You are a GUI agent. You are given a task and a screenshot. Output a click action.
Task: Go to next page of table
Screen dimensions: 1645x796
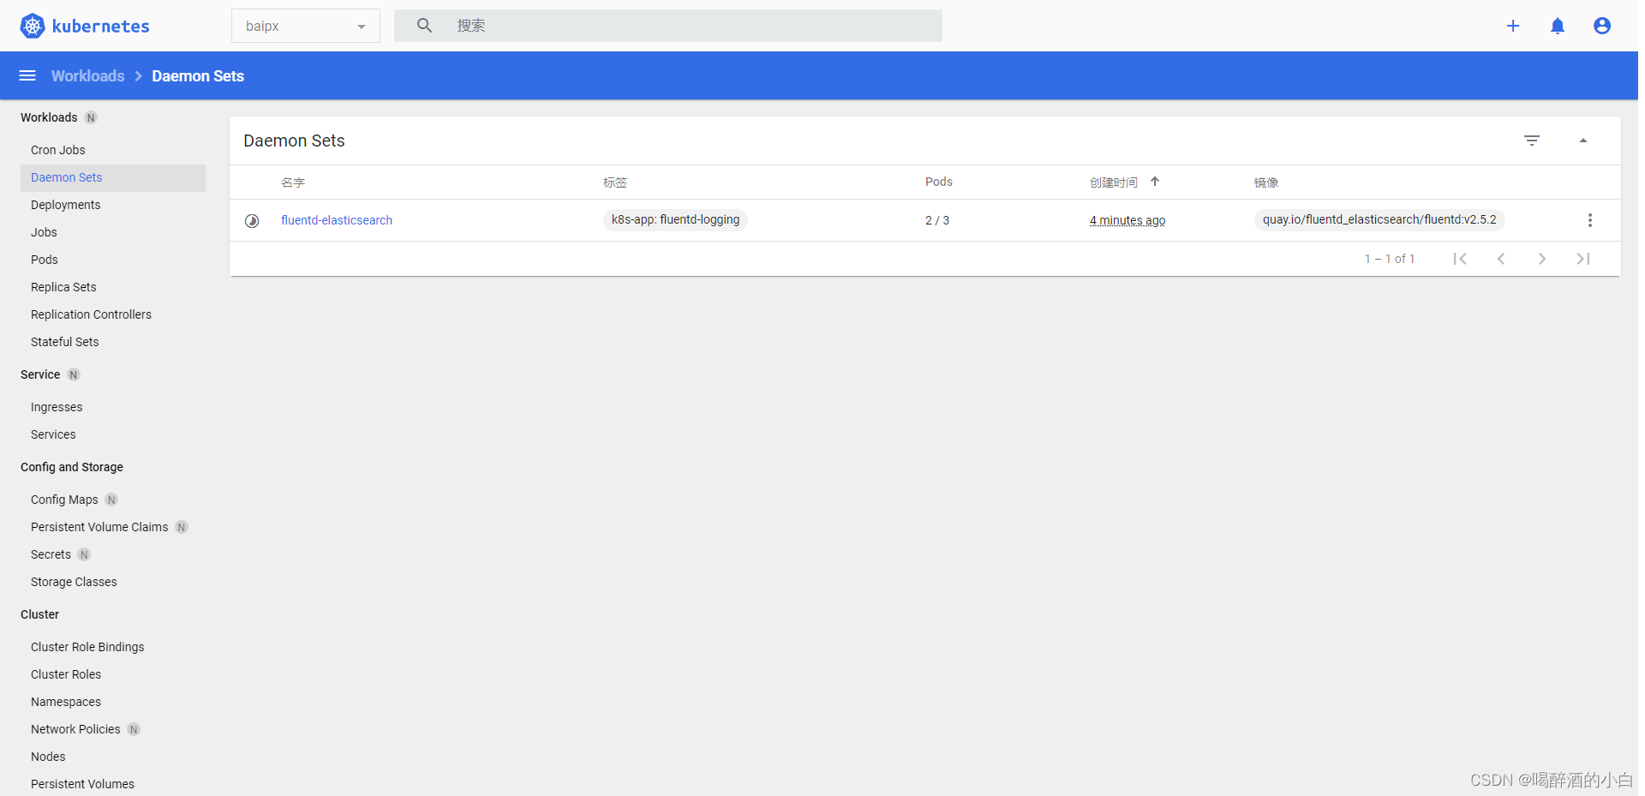(1542, 259)
